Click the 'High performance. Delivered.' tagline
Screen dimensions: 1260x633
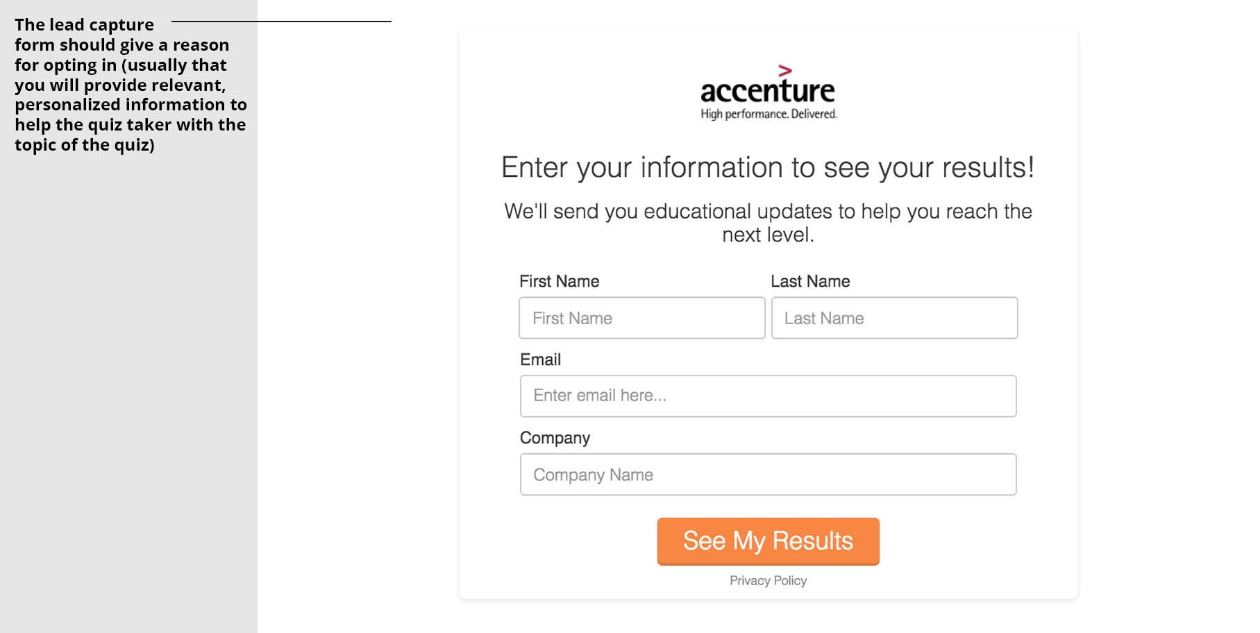click(768, 114)
